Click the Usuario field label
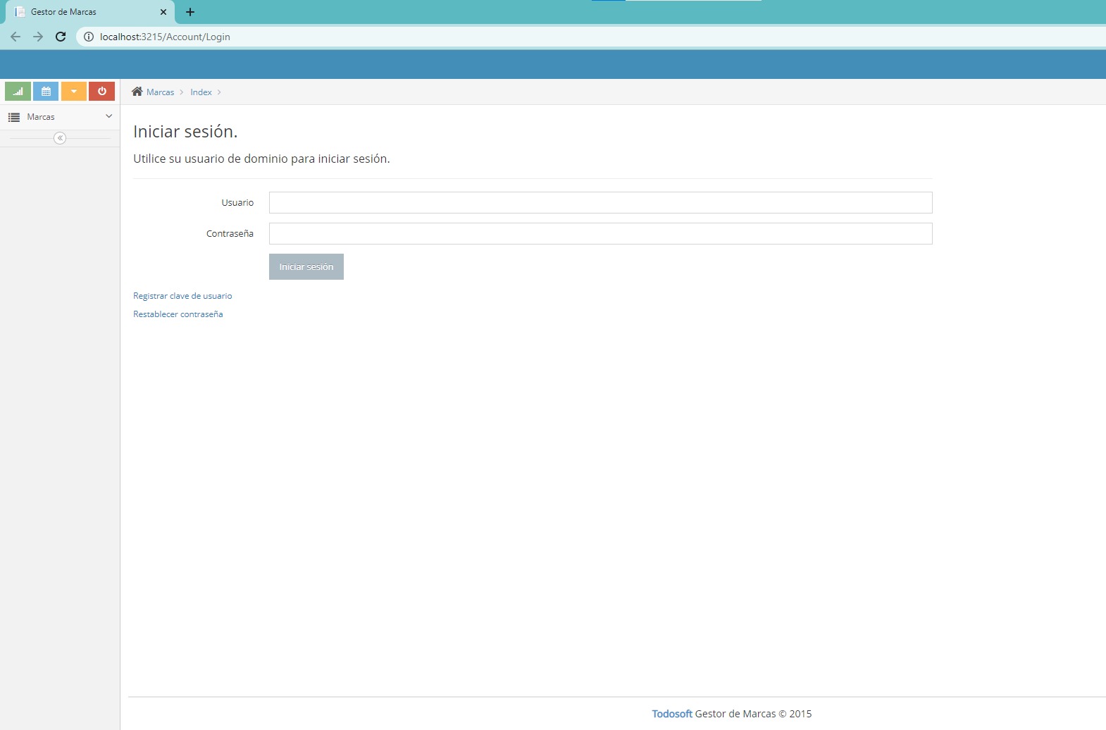The height and width of the screenshot is (730, 1106). pos(237,202)
